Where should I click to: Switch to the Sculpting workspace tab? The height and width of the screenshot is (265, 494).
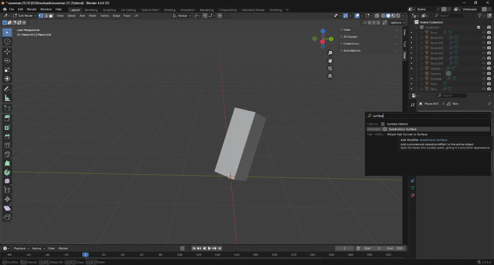[x=109, y=10]
